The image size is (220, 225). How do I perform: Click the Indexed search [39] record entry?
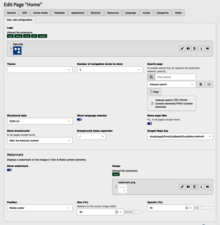pos(172,103)
